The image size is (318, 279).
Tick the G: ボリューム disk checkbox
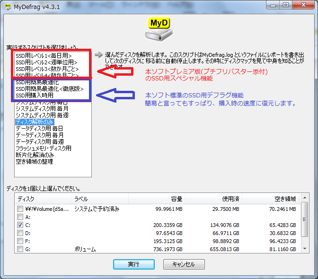(20, 249)
